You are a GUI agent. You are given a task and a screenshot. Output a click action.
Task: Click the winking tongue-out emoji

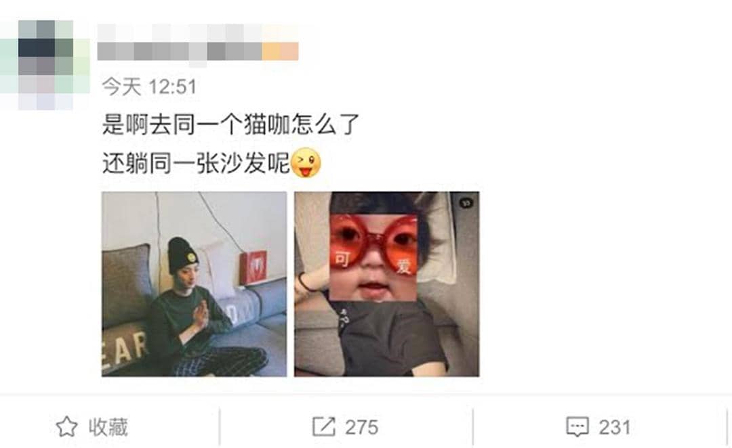[x=306, y=163]
